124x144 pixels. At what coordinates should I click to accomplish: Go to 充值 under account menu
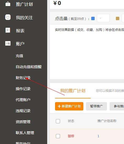(x=19, y=56)
